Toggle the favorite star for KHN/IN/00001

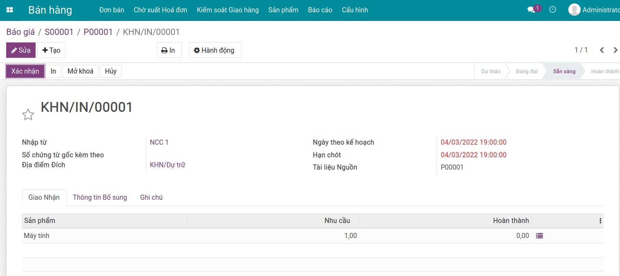(28, 115)
